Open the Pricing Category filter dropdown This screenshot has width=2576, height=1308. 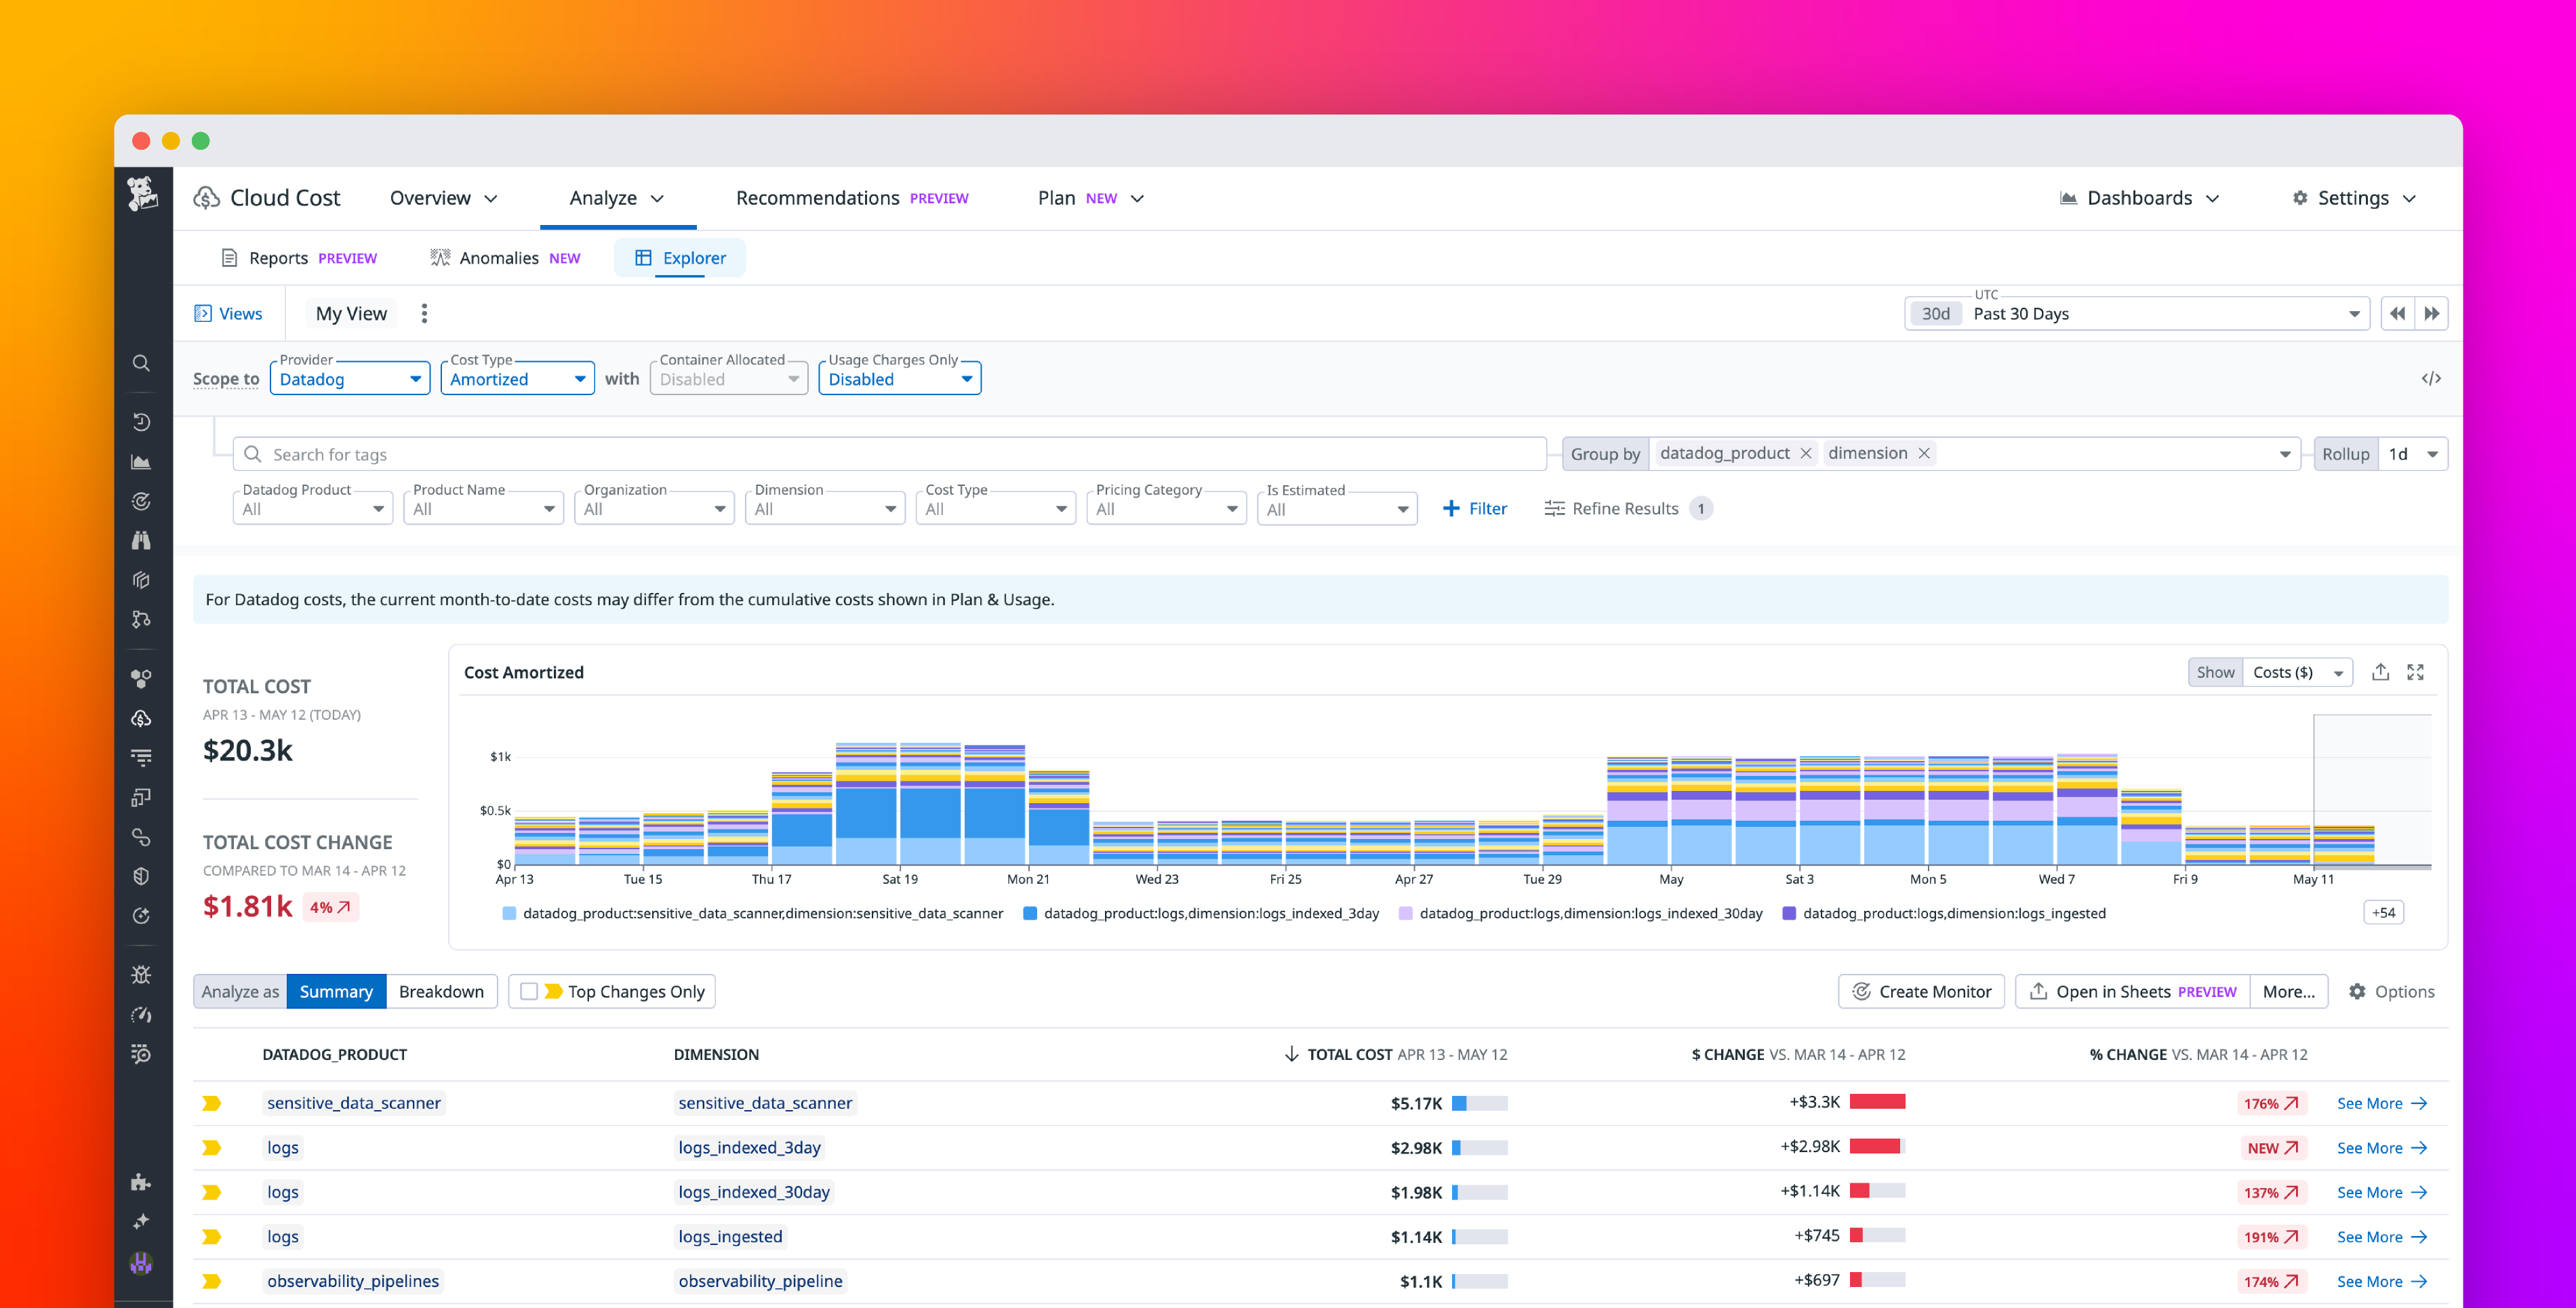coord(1165,508)
